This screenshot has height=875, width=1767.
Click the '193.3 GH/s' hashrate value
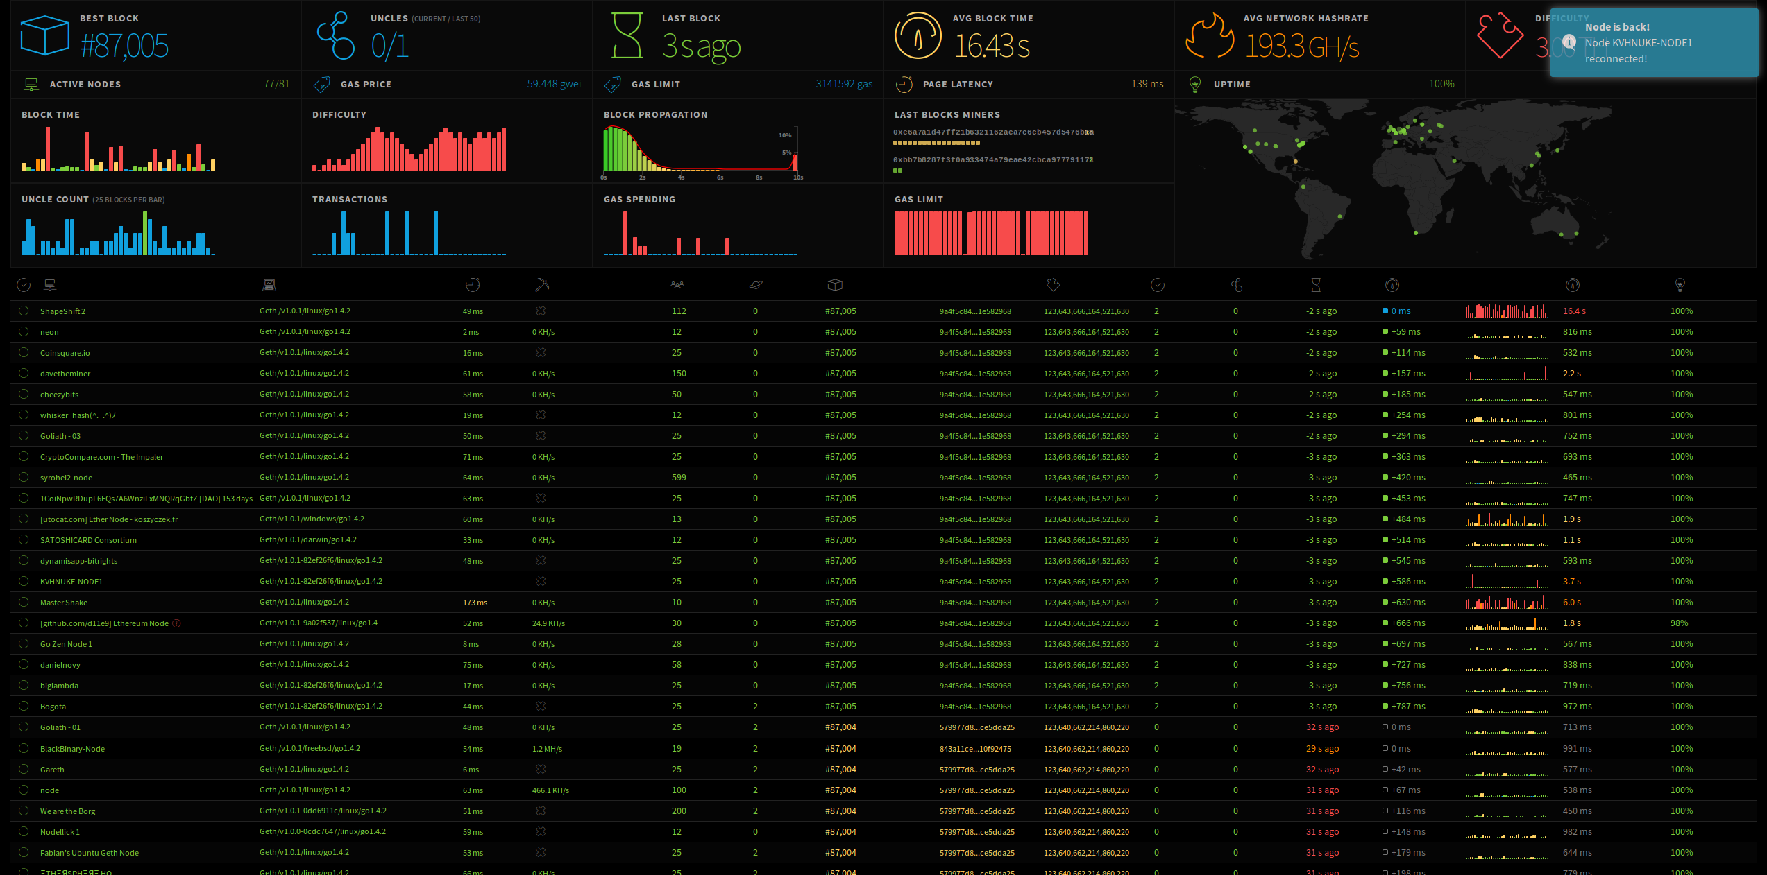click(x=1302, y=46)
